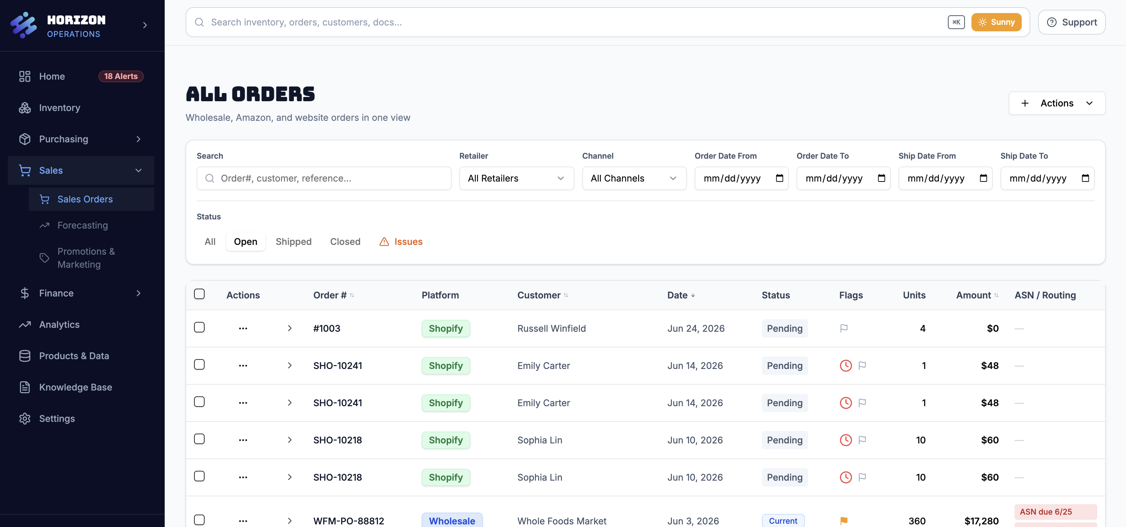Viewport: 1126px width, 527px height.
Task: Open calendar picker for Ship Date To
Action: coord(1085,178)
